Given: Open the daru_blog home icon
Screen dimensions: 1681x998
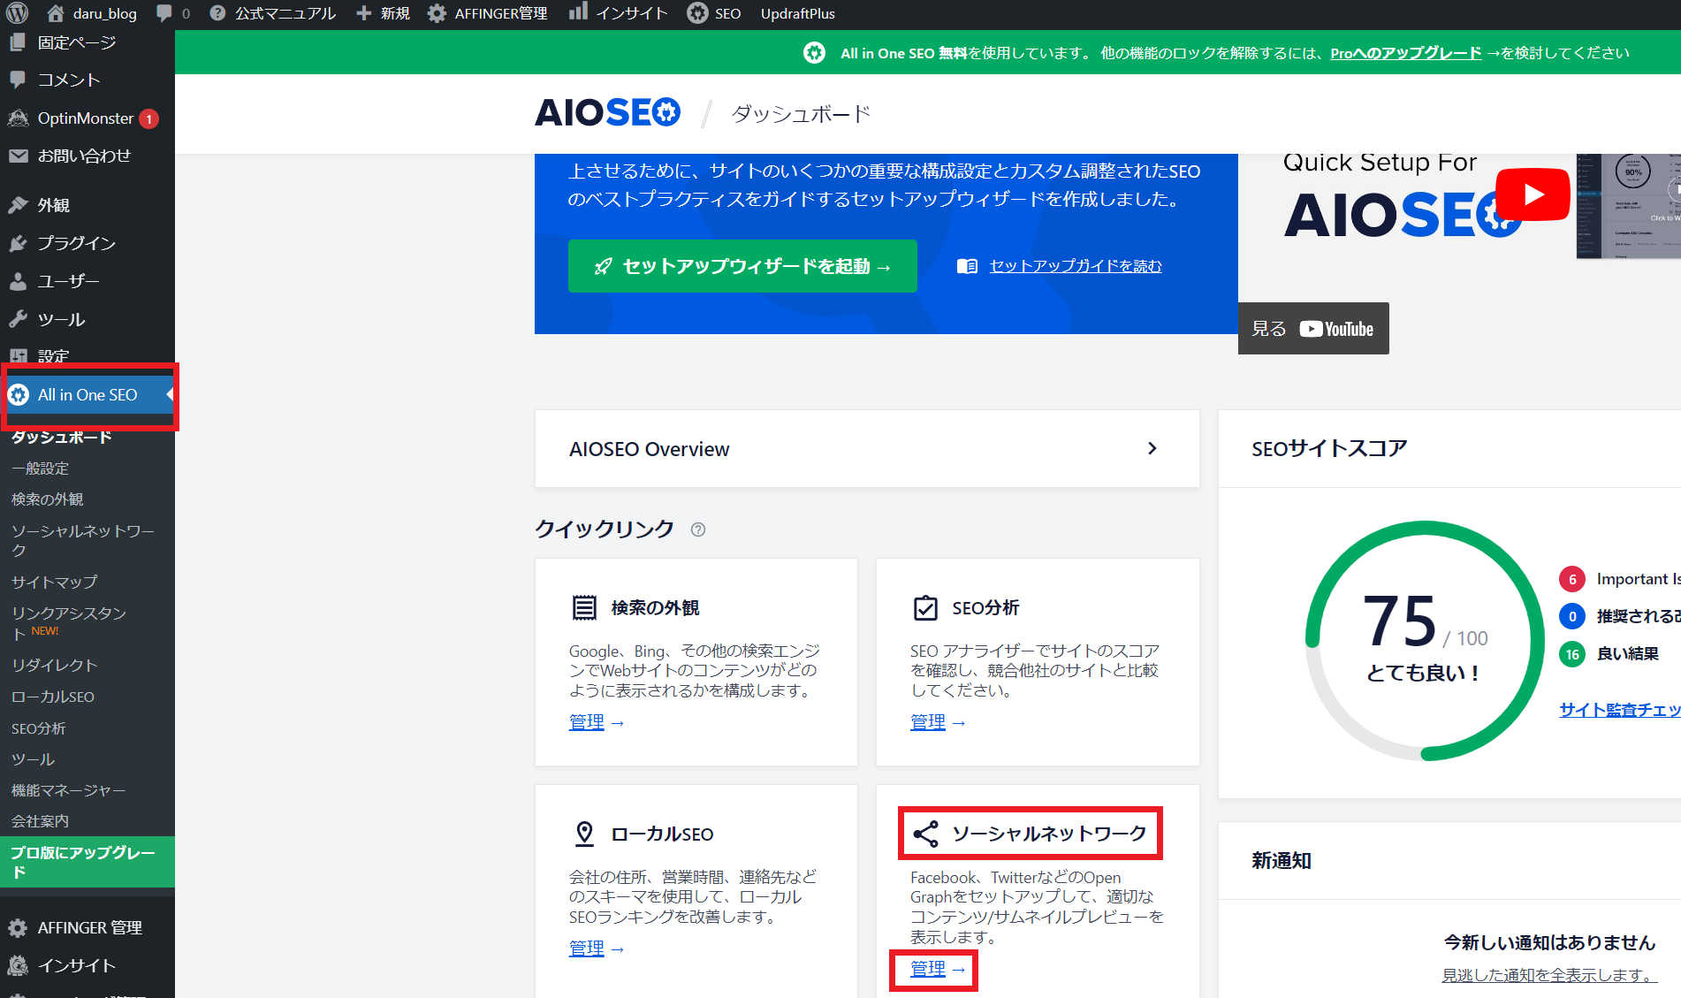Looking at the screenshot, I should pyautogui.click(x=56, y=13).
